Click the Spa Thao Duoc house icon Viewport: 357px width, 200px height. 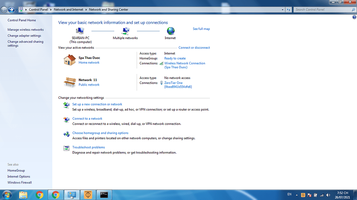(x=70, y=60)
